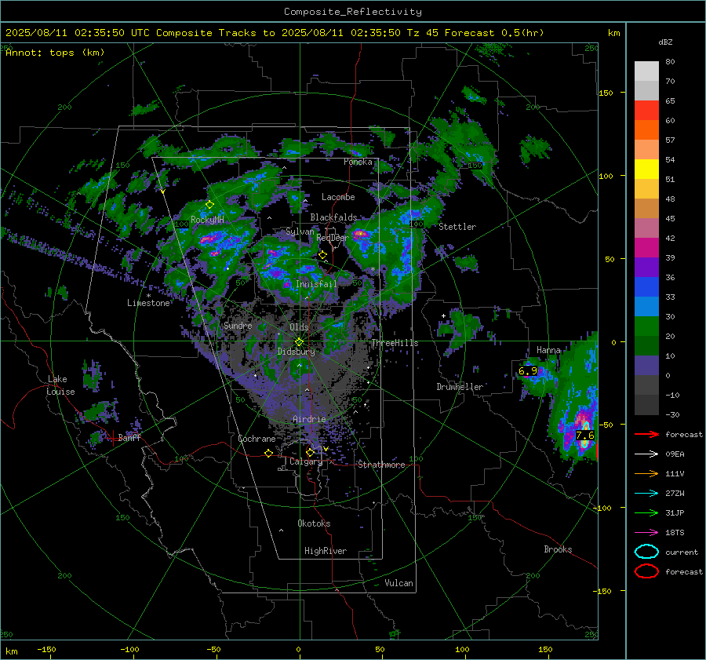706x660 pixels.
Task: Click the Calgary city label
Action: 306,461
